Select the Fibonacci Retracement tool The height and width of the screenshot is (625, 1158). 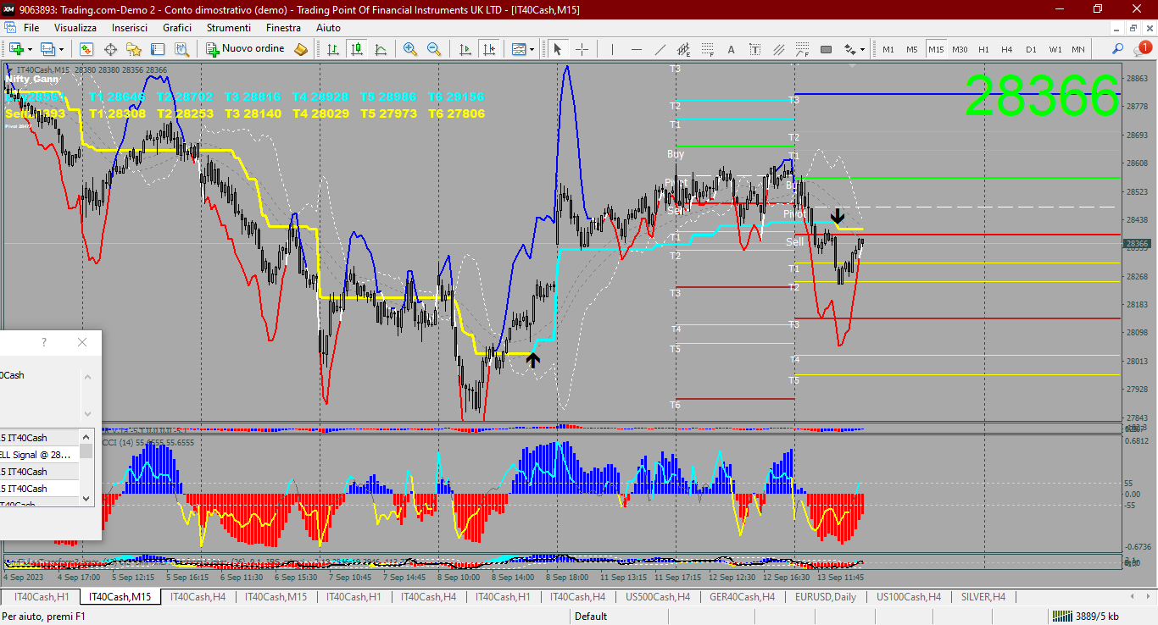click(708, 49)
